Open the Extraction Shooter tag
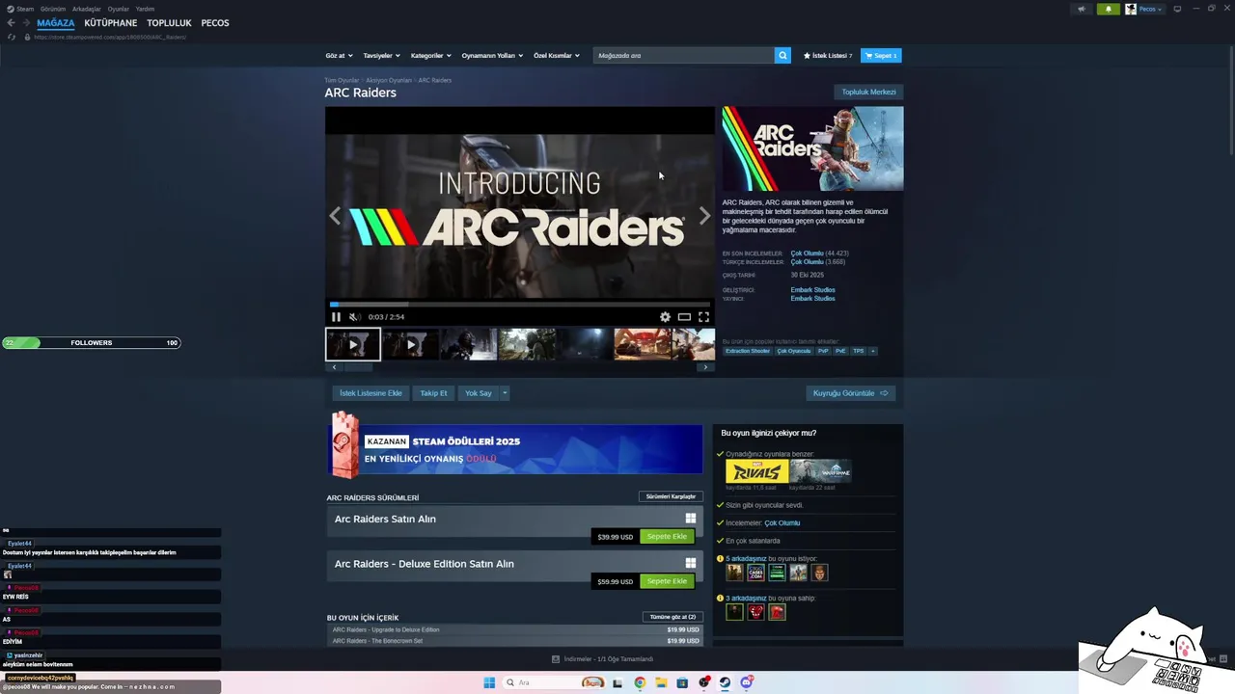 click(x=748, y=351)
